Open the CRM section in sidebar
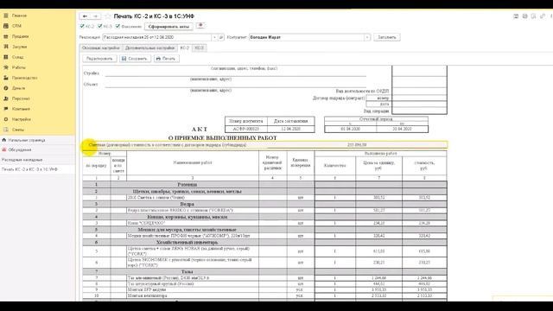Viewport: 553px width, 311px height. pos(16,26)
